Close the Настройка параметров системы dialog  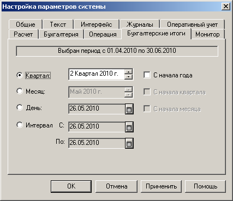click(x=226, y=7)
